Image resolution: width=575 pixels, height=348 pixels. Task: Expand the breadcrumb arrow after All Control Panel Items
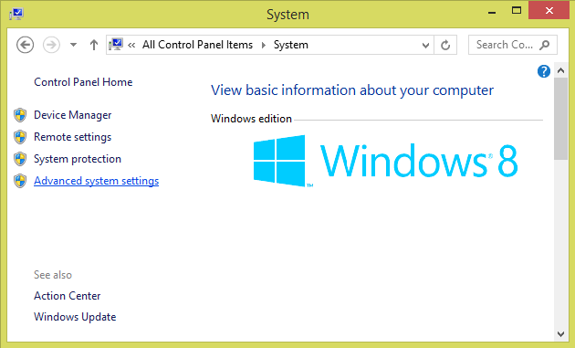click(x=263, y=45)
